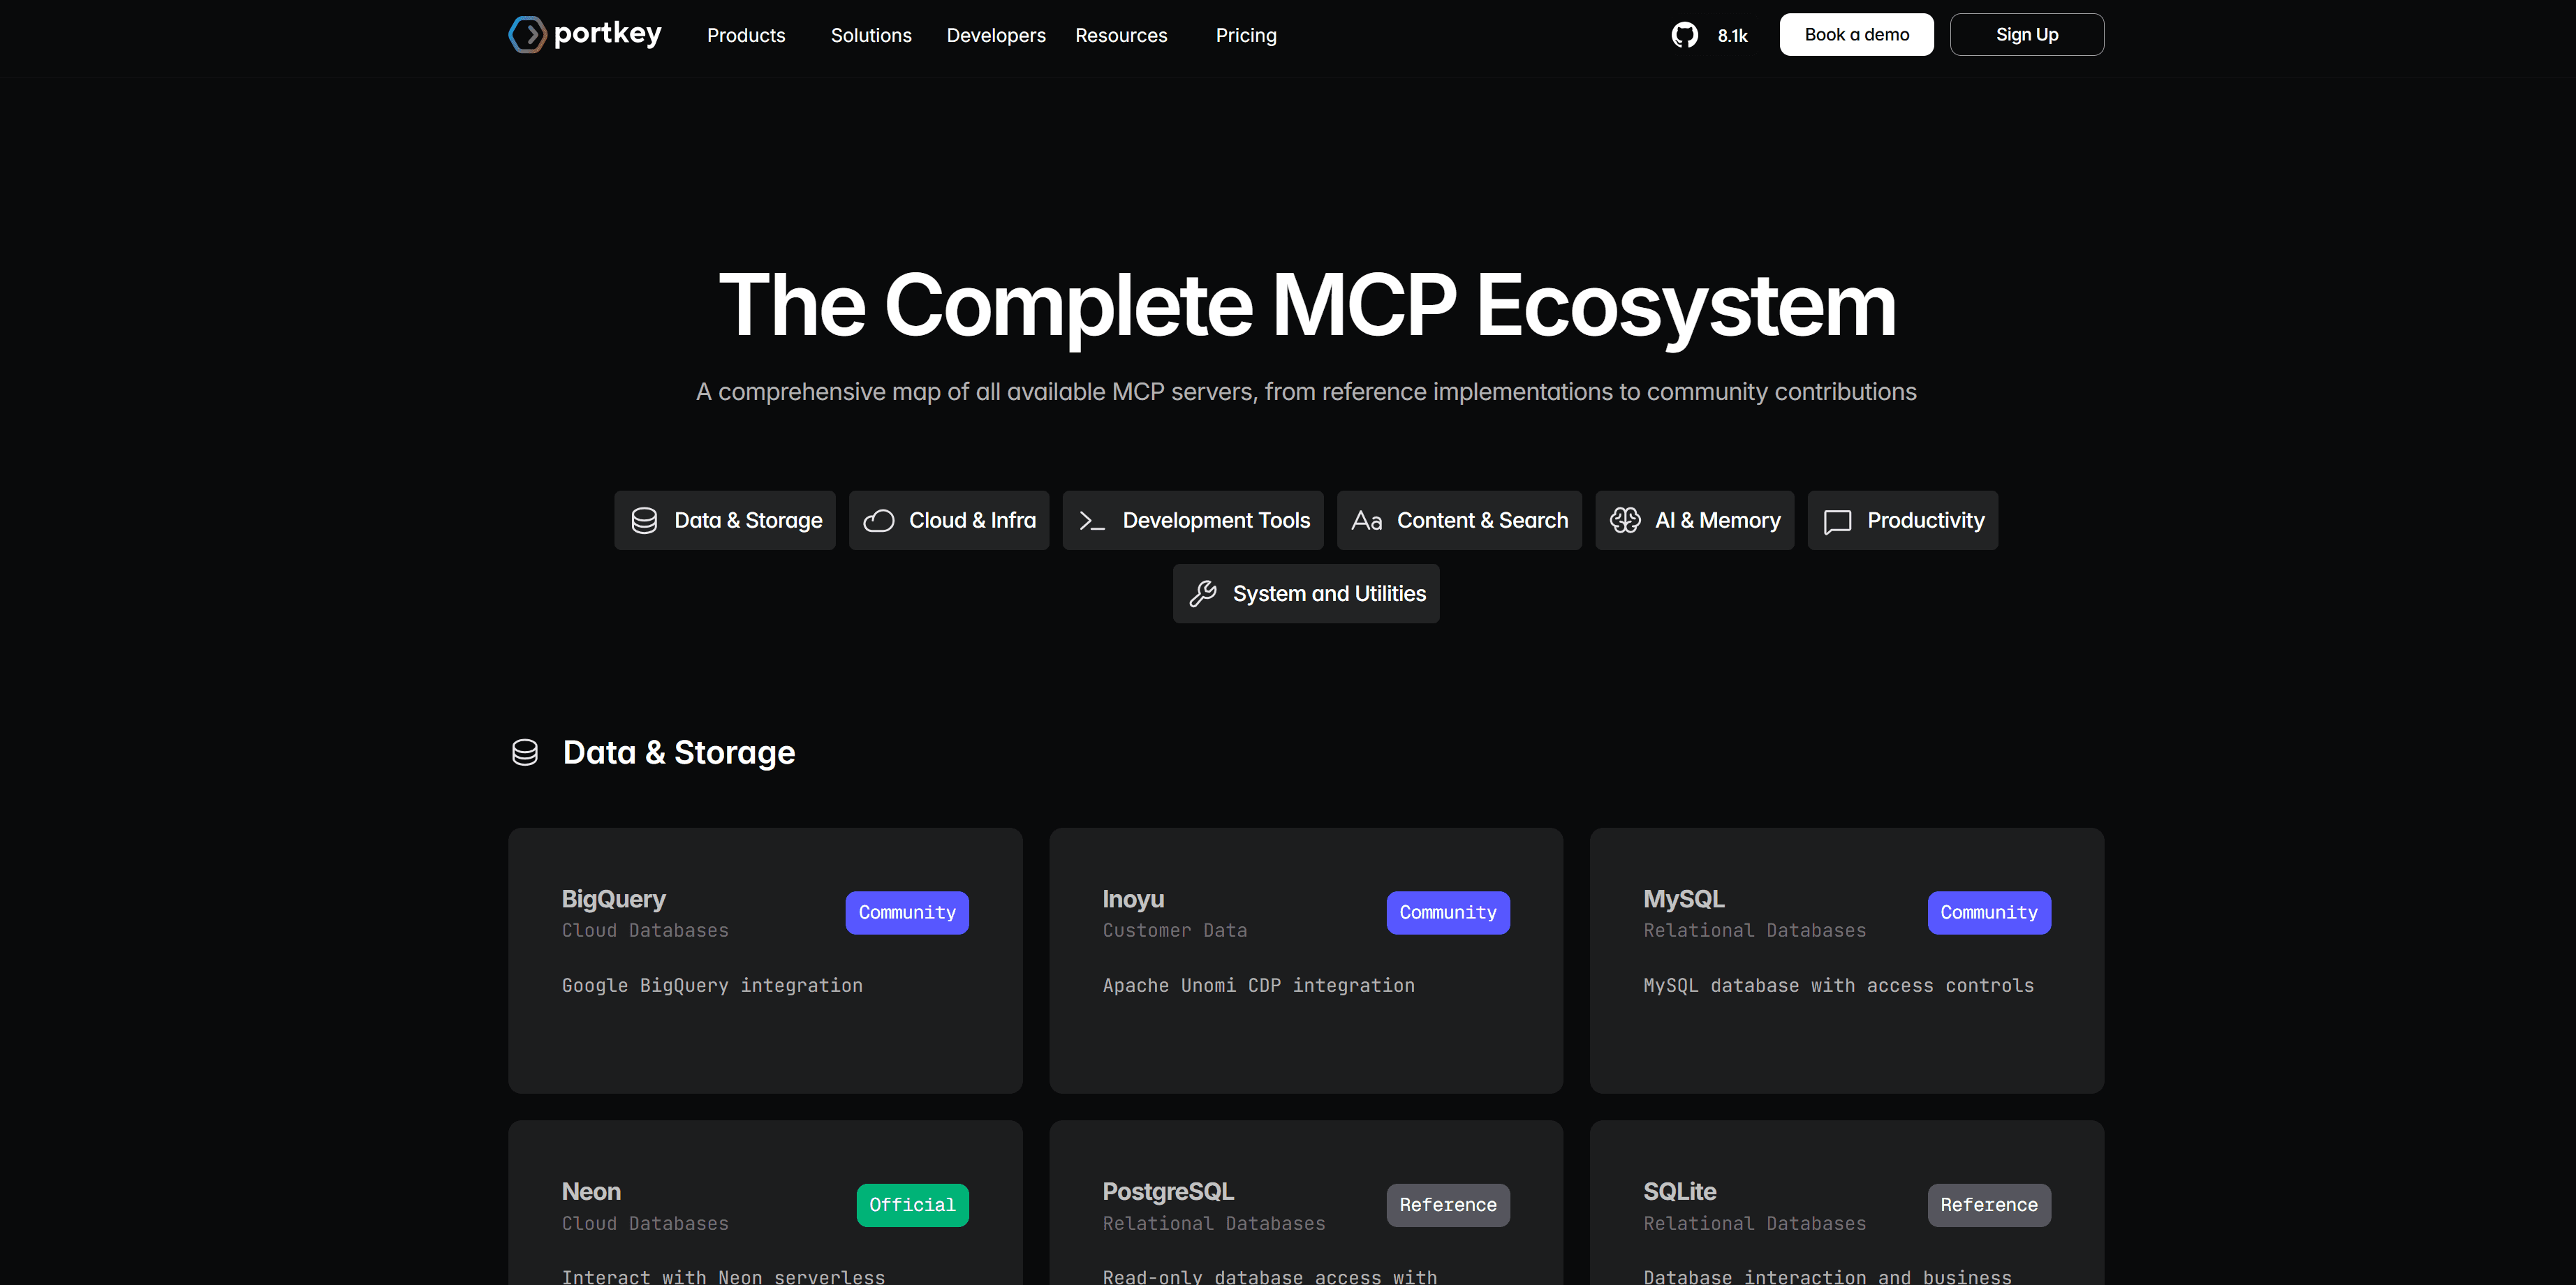The height and width of the screenshot is (1285, 2576).
Task: Click 'Relational Databases' label under MySQL
Action: pos(1754,930)
